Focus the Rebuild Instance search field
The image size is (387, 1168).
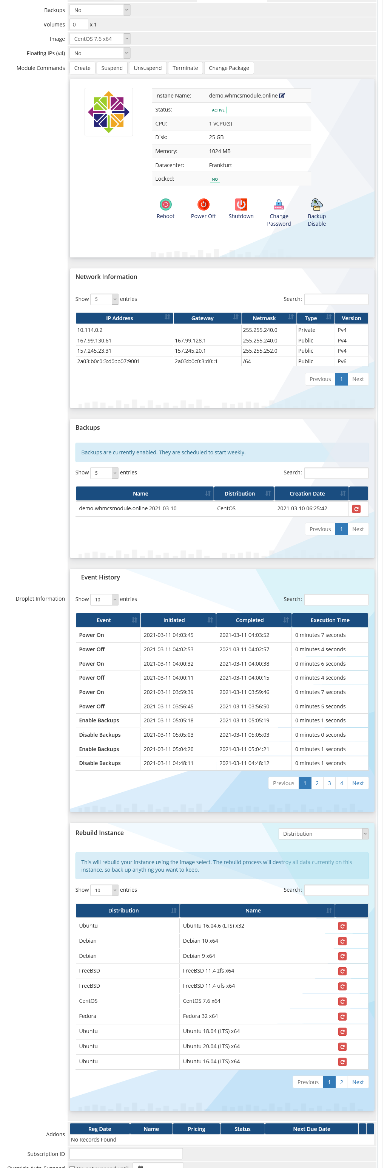[336, 889]
